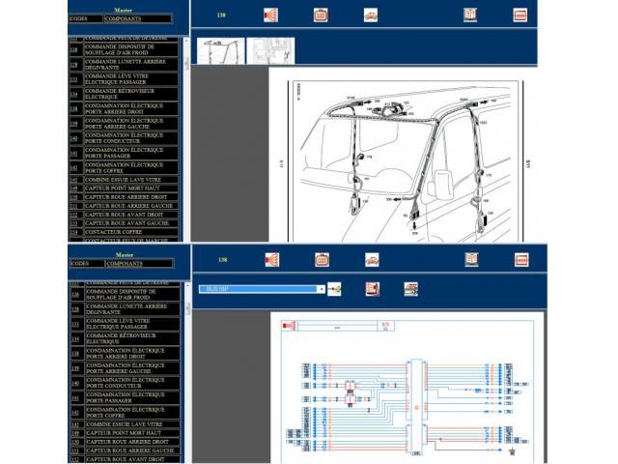Image resolution: width=618 pixels, height=464 pixels.
Task: Click COMPOSANTS header in schematic-diagram window
Action: pyautogui.click(x=139, y=263)
